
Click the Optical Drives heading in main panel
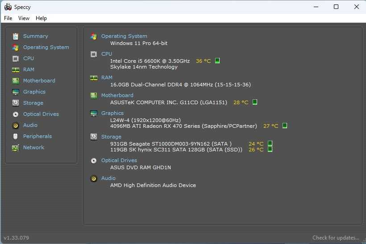(x=119, y=160)
